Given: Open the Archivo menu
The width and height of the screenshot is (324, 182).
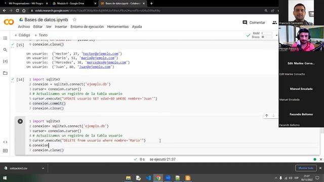Looking at the screenshot, I should tap(24, 27).
